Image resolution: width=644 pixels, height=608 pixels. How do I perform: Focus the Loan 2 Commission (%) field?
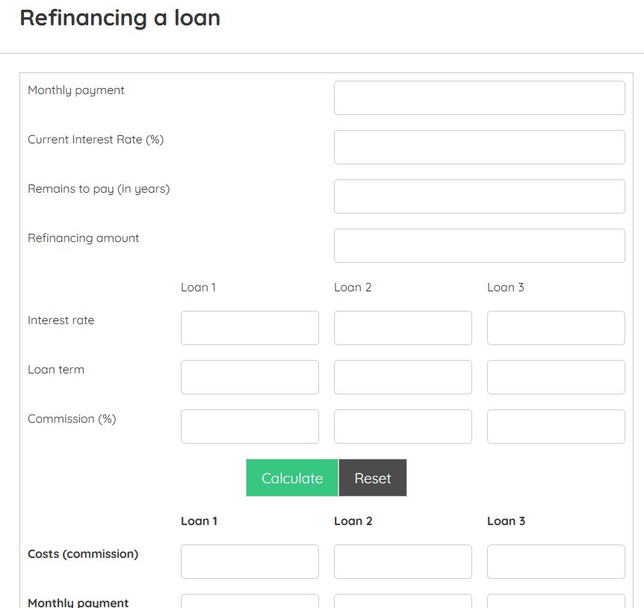point(403,426)
